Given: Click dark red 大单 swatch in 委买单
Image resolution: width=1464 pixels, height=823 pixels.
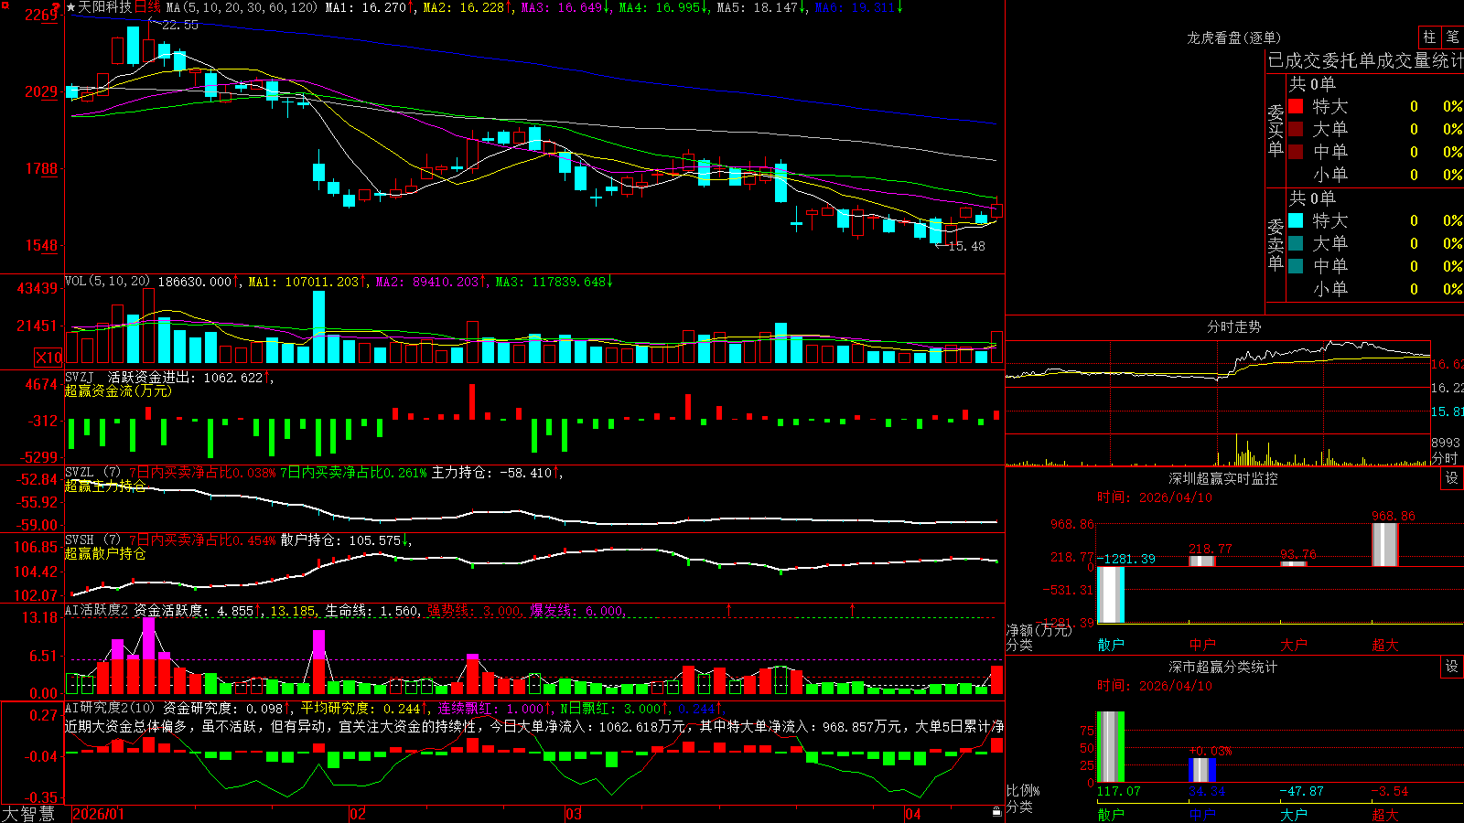Looking at the screenshot, I should tap(1296, 129).
